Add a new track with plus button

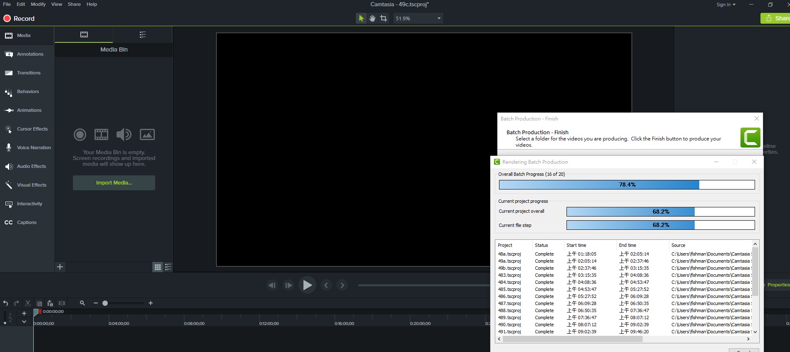click(x=24, y=313)
